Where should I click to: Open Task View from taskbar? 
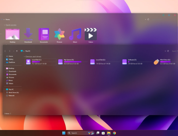click(x=98, y=133)
